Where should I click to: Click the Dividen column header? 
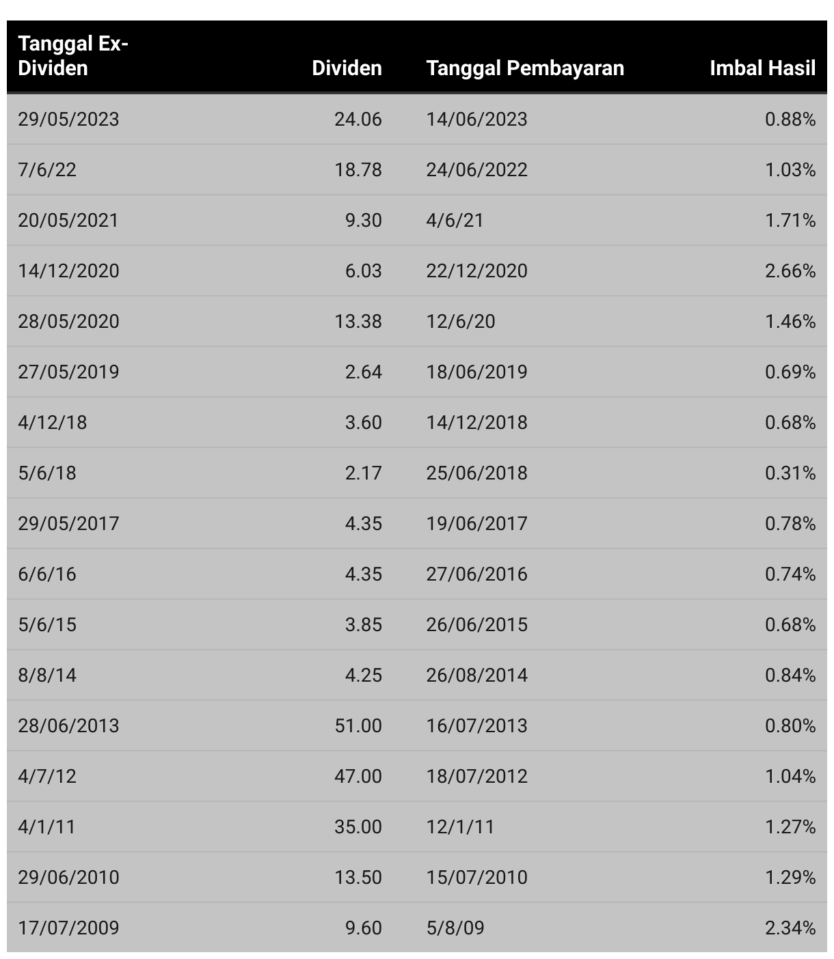(x=347, y=68)
